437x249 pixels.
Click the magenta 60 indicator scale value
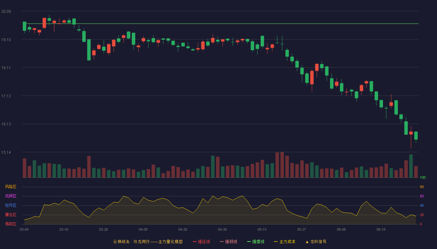[422, 196]
